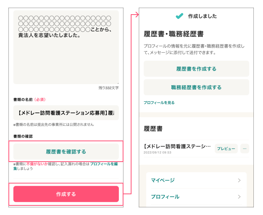
Task: Click the 書類の確認 label
Action: tap(23, 136)
